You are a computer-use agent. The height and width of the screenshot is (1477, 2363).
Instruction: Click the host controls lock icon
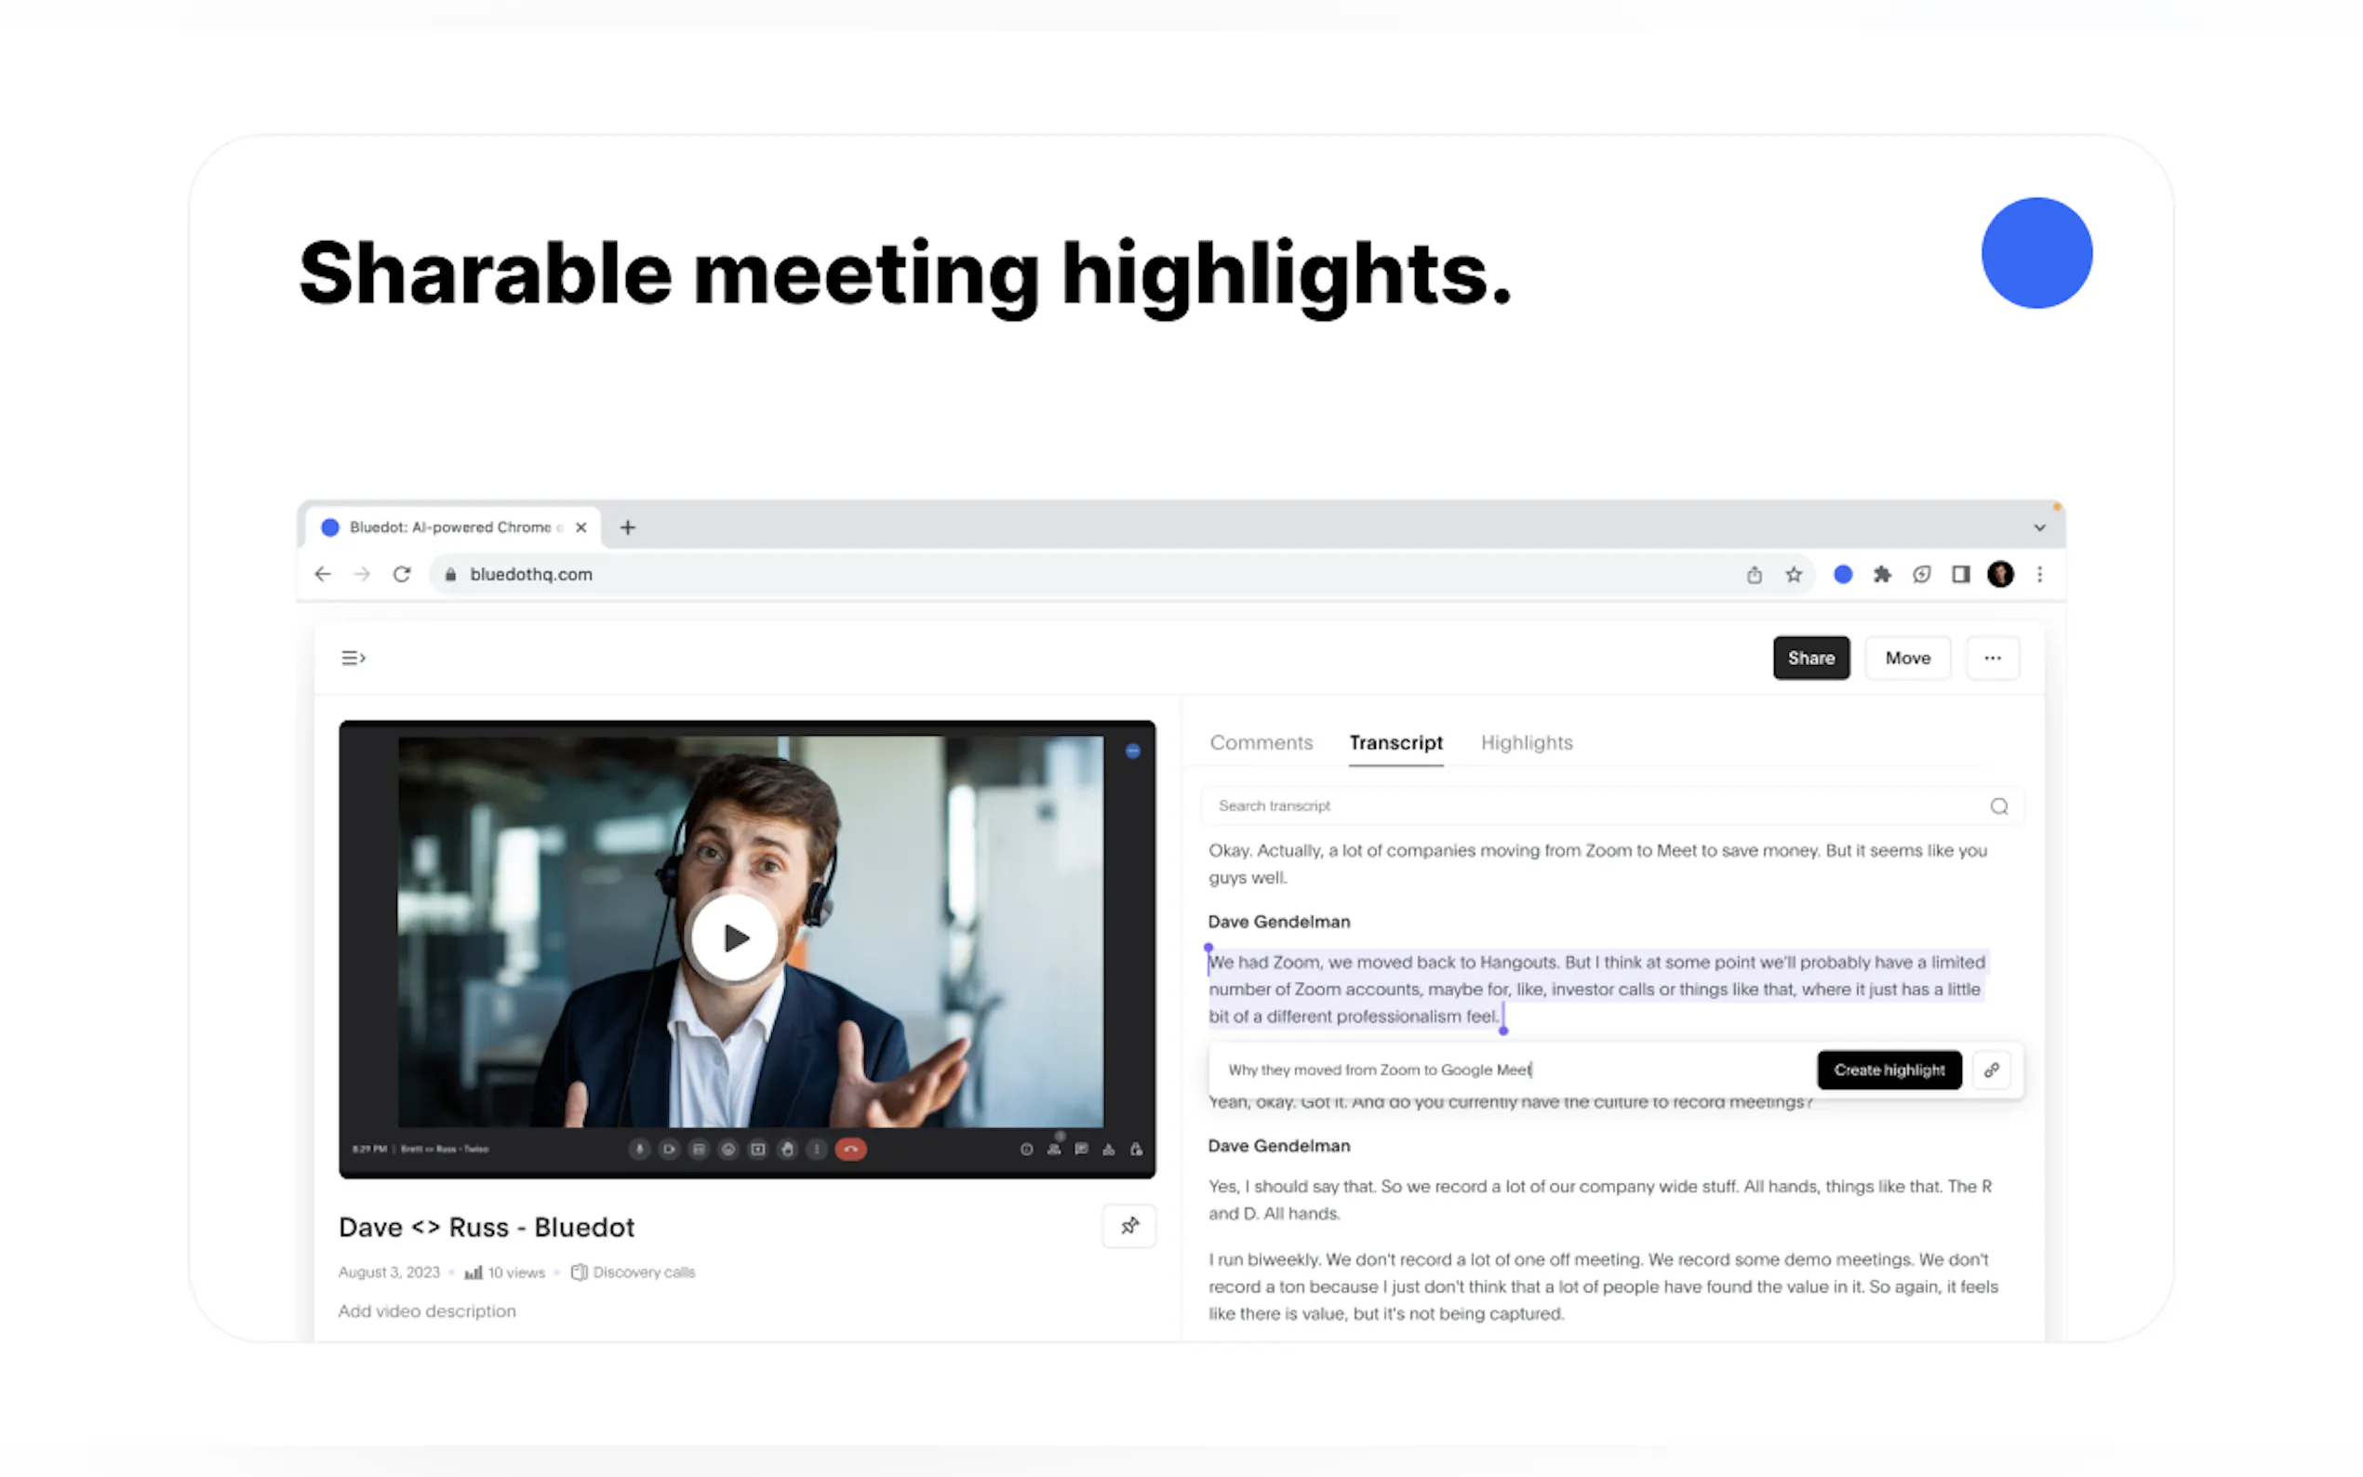(1135, 1149)
